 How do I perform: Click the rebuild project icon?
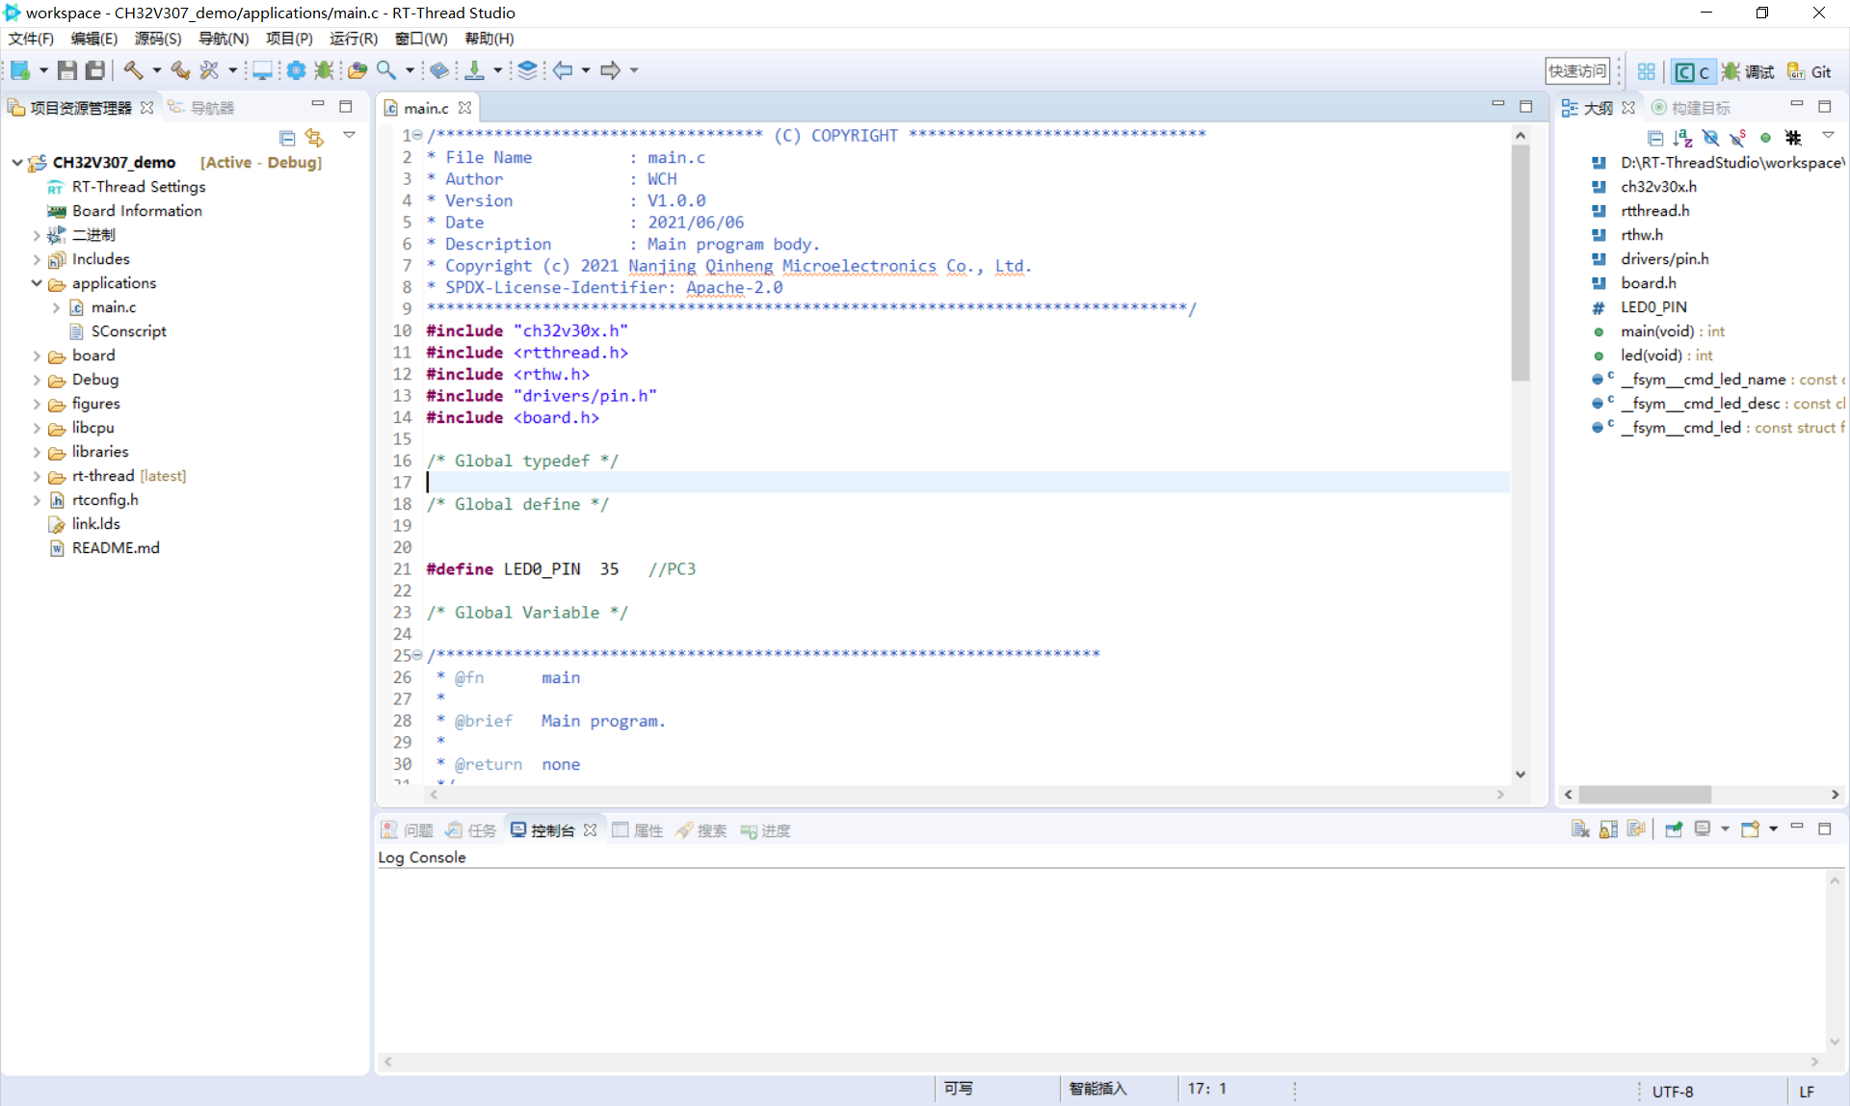click(180, 70)
